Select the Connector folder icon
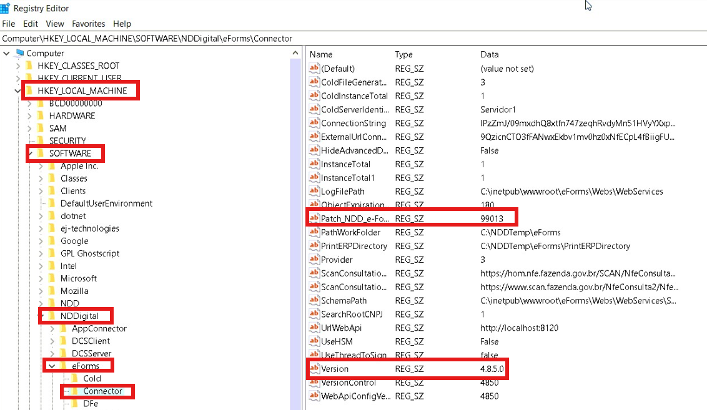This screenshot has height=410, width=707. [x=76, y=391]
